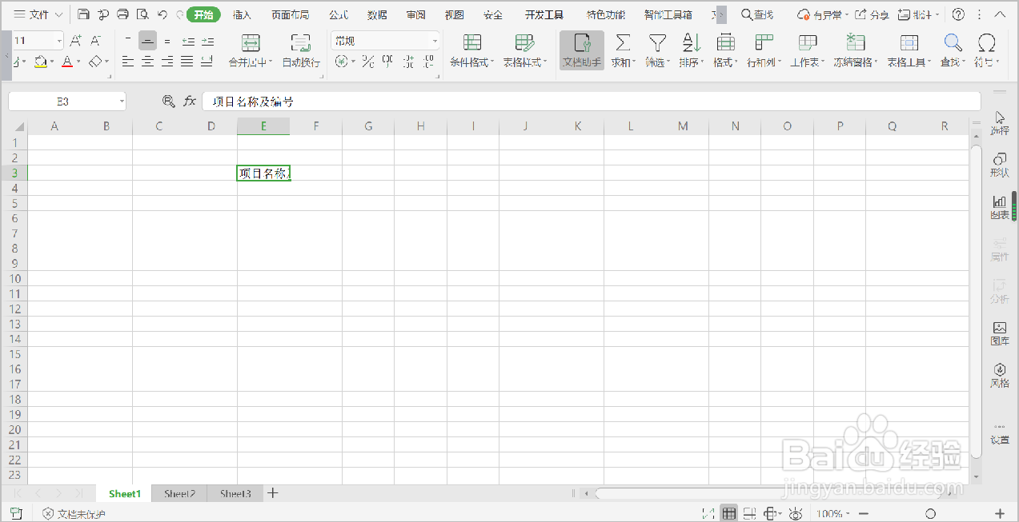Switch to the Sheet2 tab
This screenshot has height=522, width=1019.
pos(179,494)
